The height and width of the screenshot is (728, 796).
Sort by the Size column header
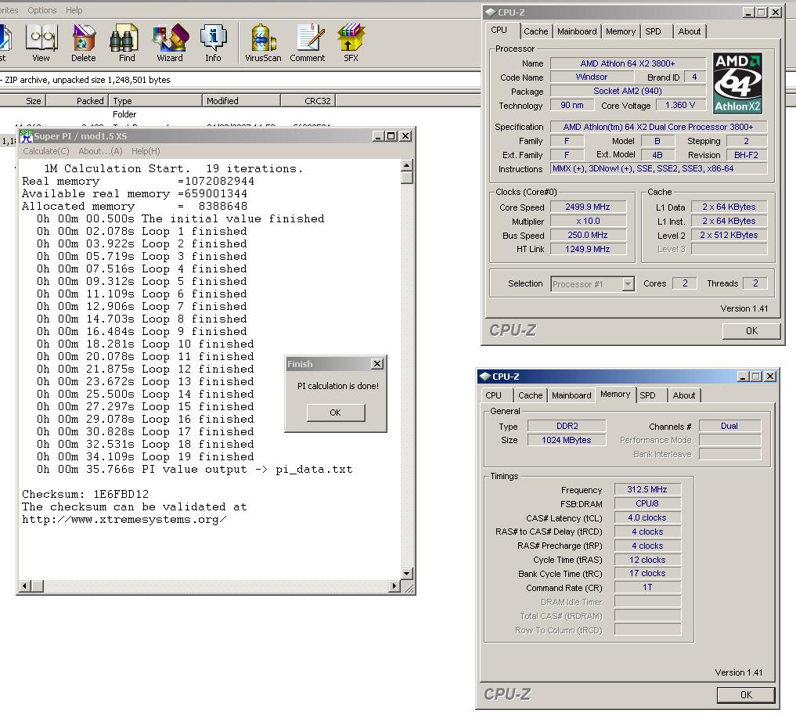tap(23, 100)
